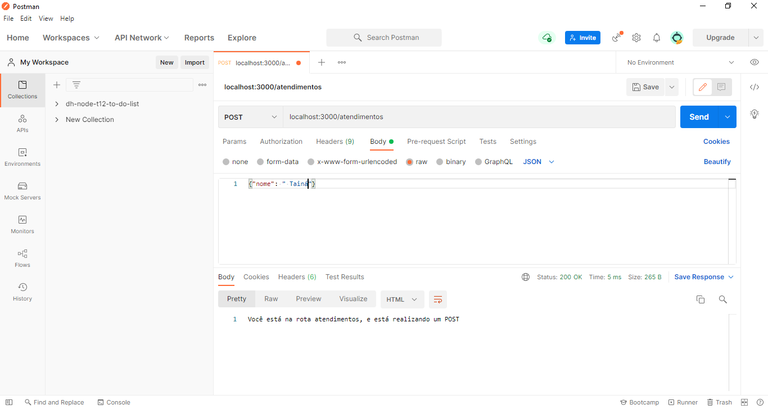This screenshot has width=768, height=409.
Task: Open the Workspaces dropdown
Action: pyautogui.click(x=71, y=38)
